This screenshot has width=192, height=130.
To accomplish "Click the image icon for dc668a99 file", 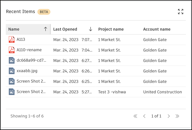I will point(11,61).
